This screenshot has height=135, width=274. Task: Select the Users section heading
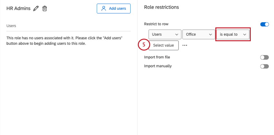[11, 26]
